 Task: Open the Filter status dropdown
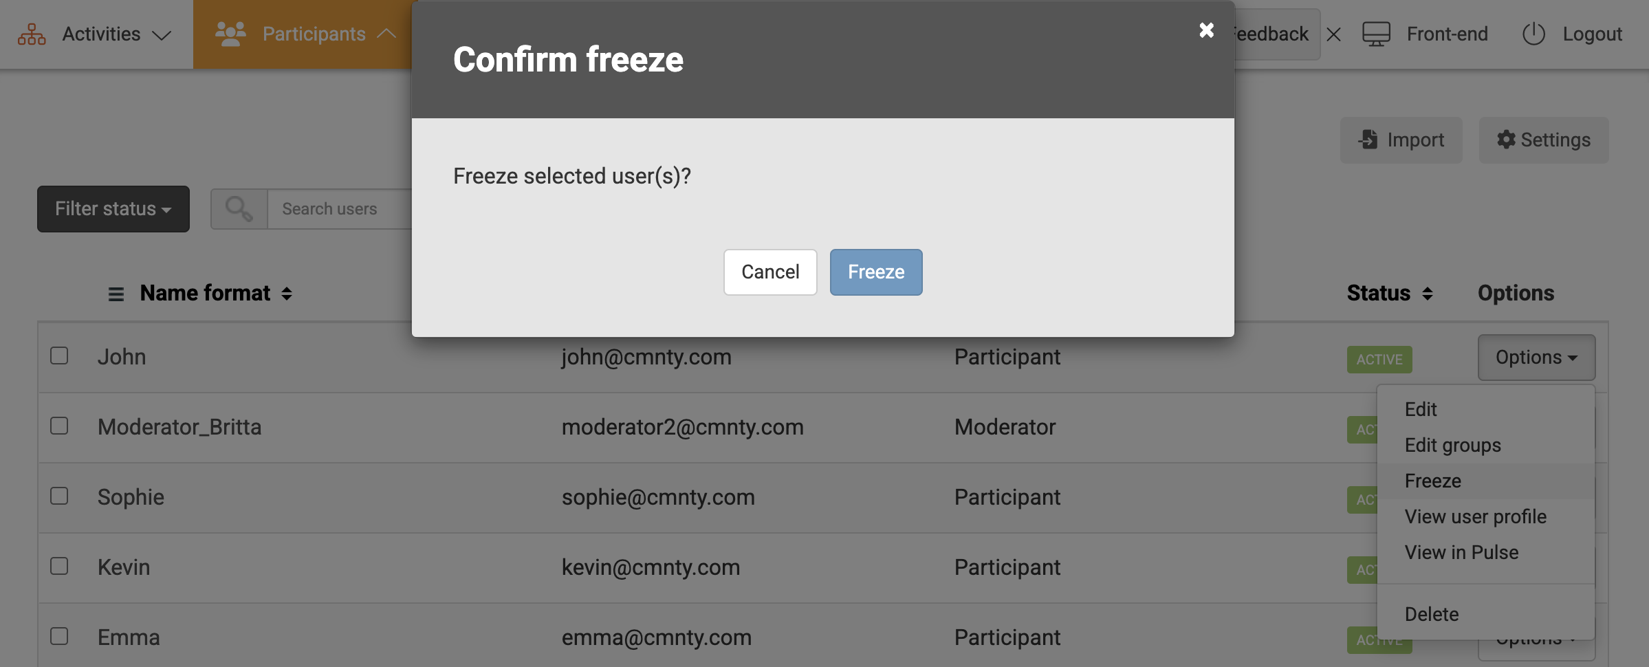click(x=113, y=209)
